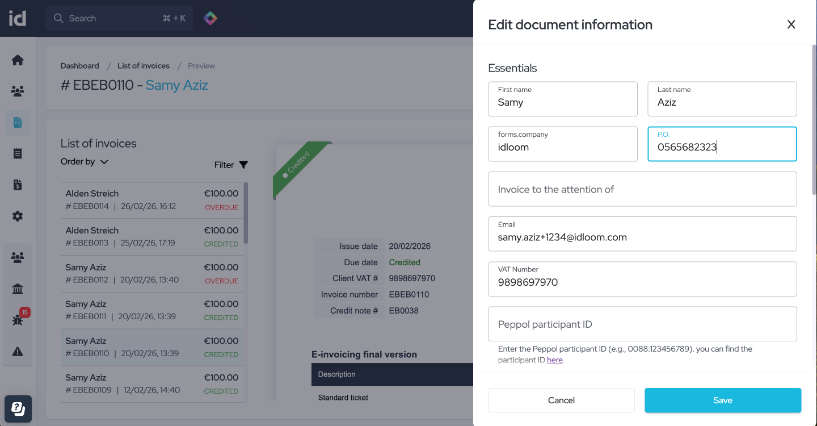Open the Filter options for the invoice list

[x=230, y=165]
